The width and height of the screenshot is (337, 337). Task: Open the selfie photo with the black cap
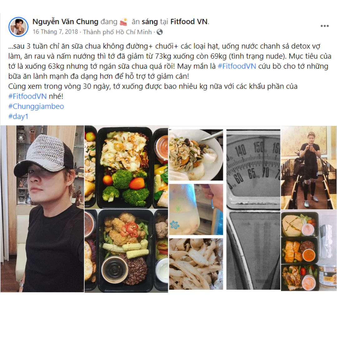42,209
